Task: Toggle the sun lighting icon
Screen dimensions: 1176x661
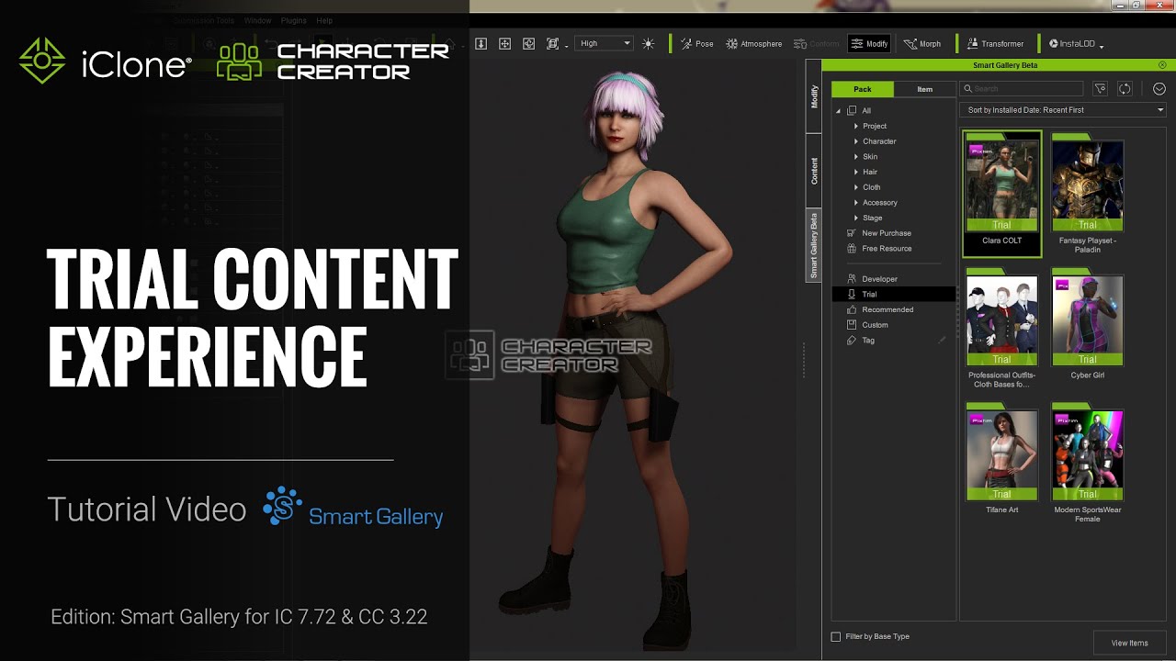Action: pyautogui.click(x=649, y=43)
